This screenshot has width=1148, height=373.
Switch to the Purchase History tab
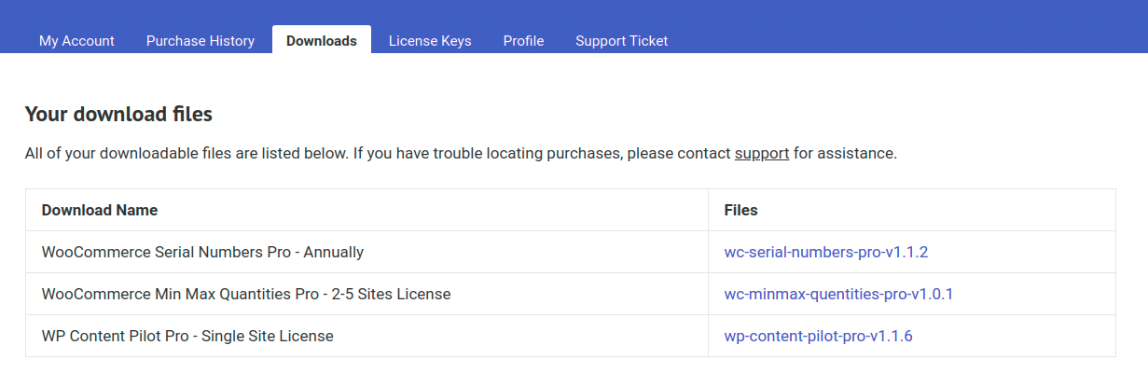[x=201, y=40]
